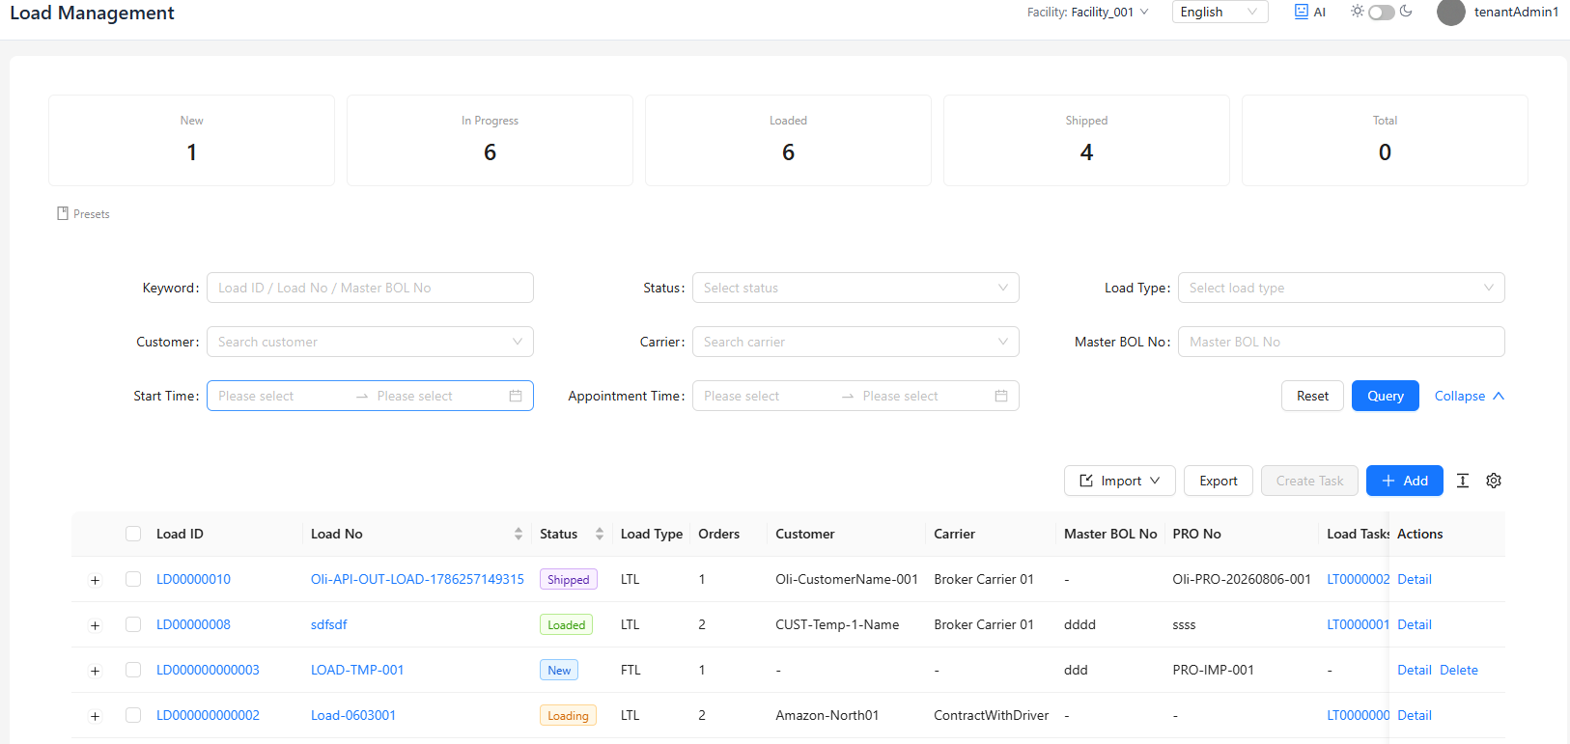Image resolution: width=1570 pixels, height=744 pixels.
Task: Click the Export button
Action: pyautogui.click(x=1219, y=481)
